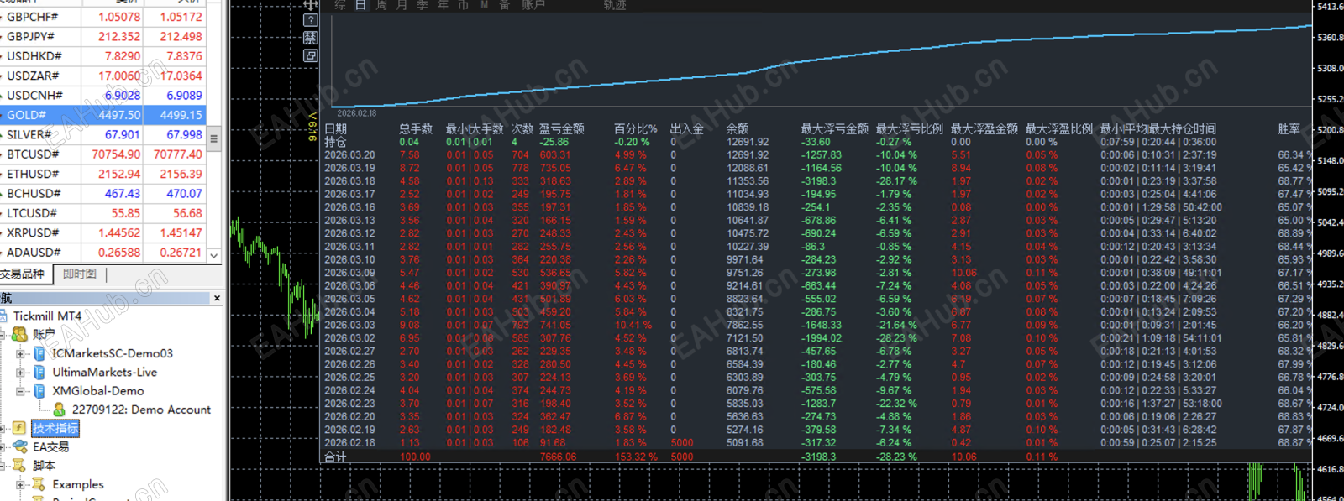Open the question mark help icon
Screen dimensions: 1344x501
[311, 20]
